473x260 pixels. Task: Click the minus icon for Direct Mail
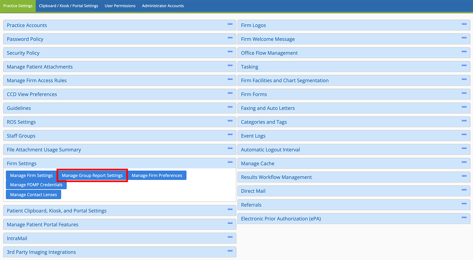(464, 190)
